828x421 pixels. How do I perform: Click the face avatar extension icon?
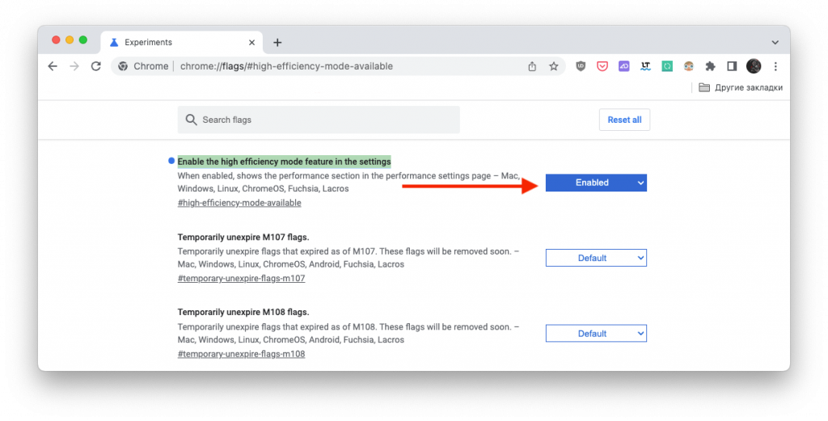click(x=689, y=66)
